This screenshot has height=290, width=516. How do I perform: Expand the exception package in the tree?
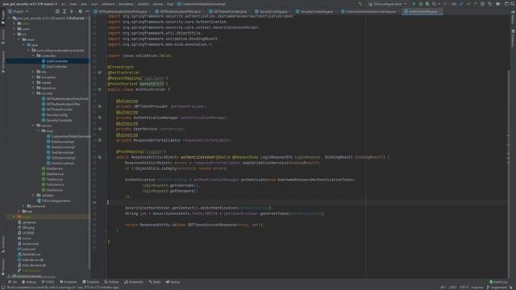34,77
